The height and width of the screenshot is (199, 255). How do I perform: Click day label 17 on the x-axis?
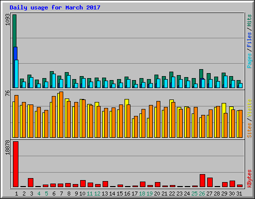134,194
